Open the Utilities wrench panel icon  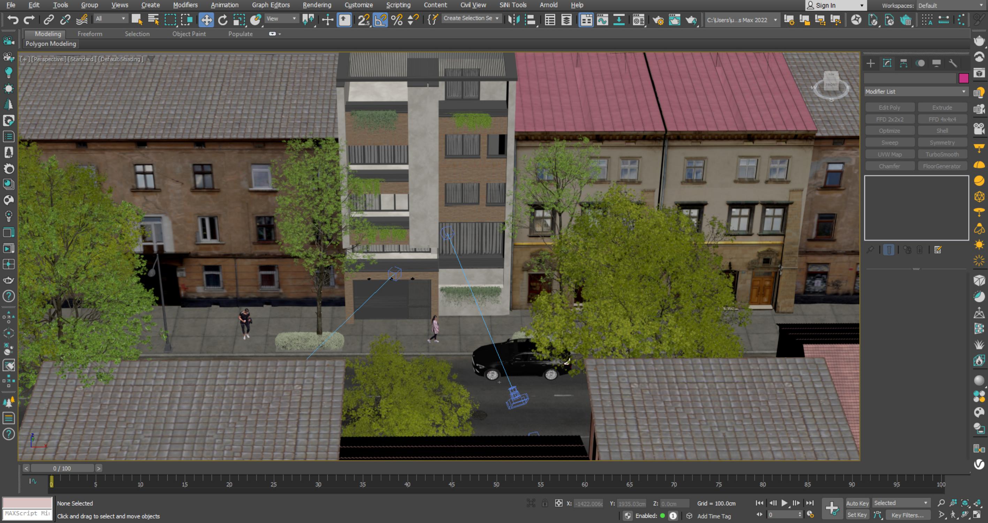(953, 63)
